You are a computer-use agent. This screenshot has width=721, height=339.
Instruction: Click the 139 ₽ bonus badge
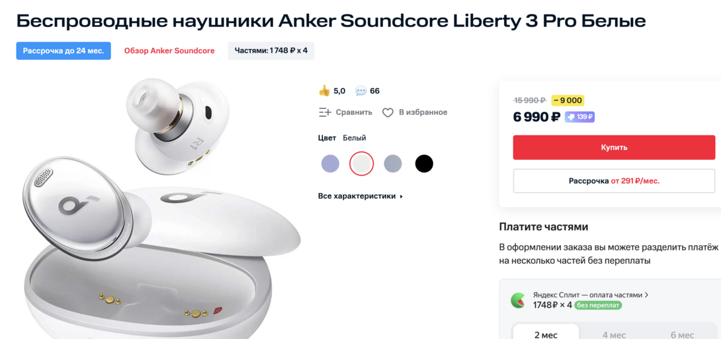click(579, 117)
